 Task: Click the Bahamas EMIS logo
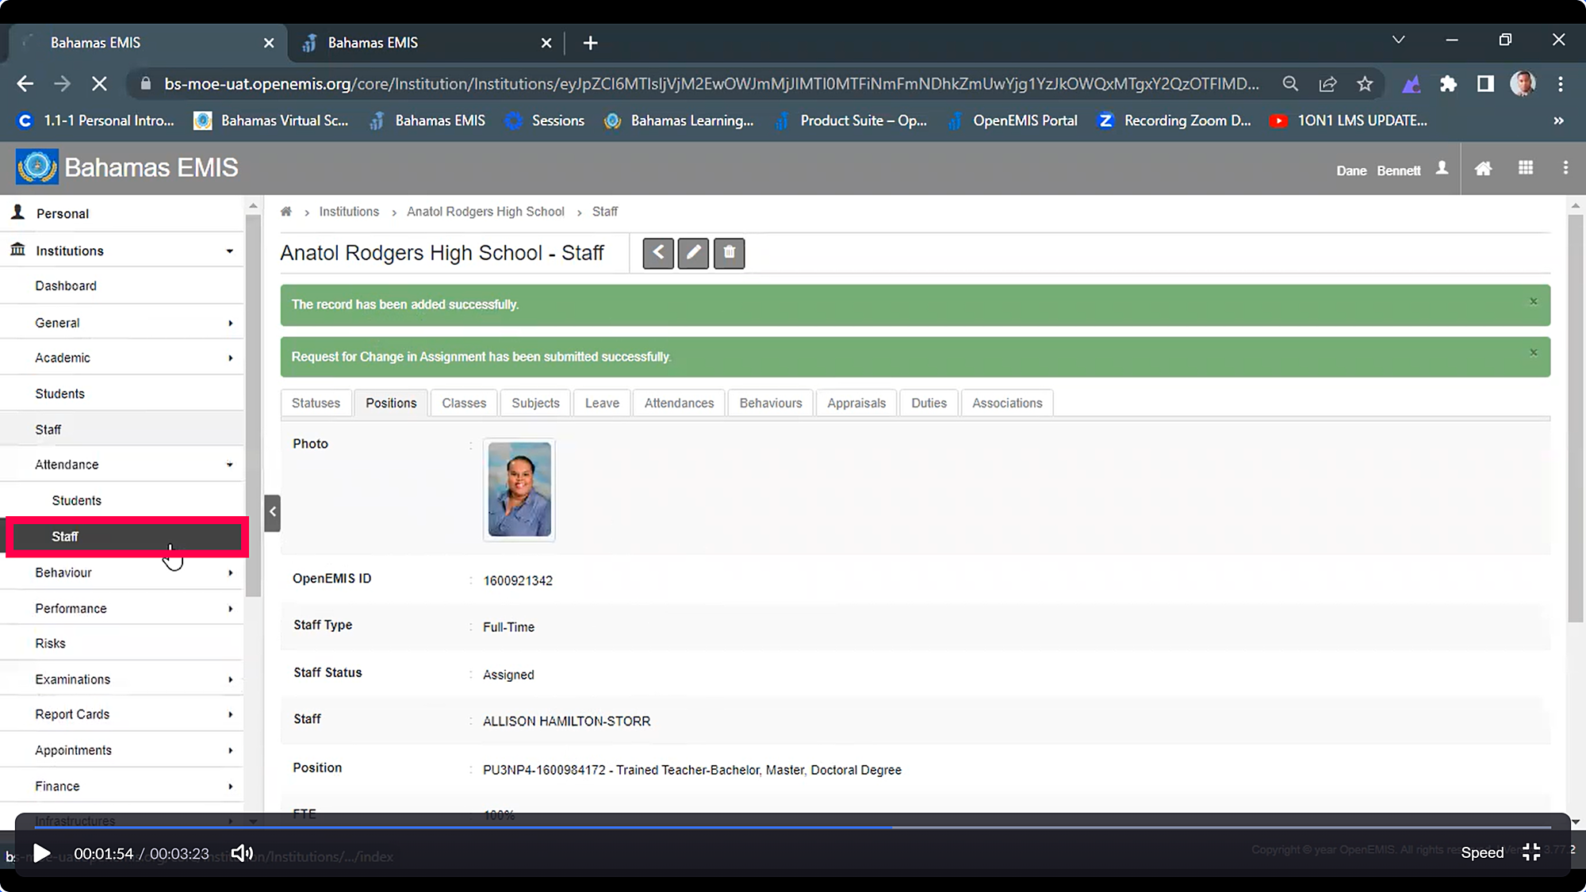coord(36,167)
